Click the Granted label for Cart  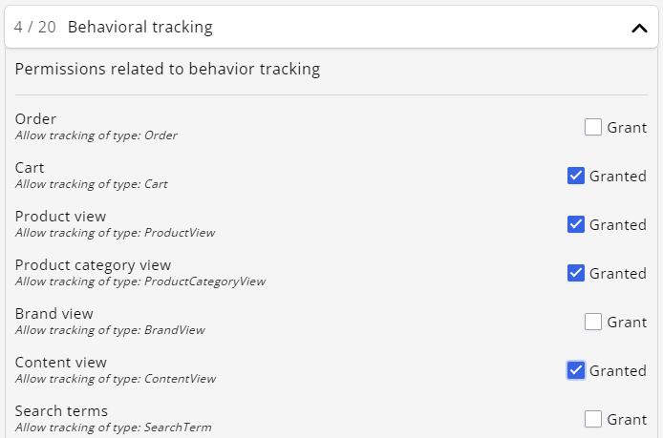click(618, 176)
